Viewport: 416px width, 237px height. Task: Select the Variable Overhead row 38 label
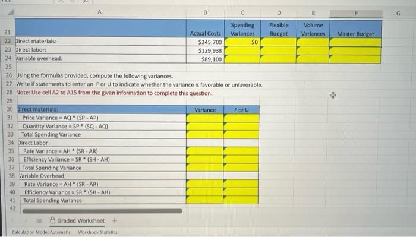(x=42, y=176)
